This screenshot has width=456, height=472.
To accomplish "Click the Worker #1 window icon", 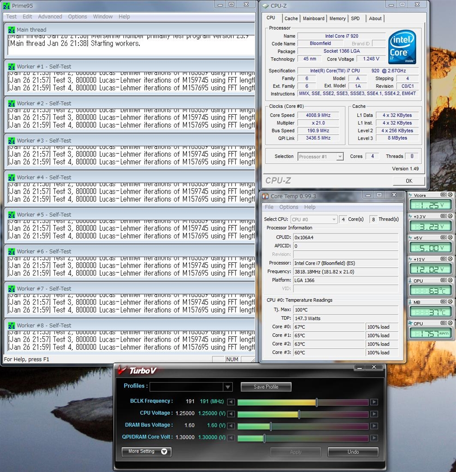I will pos(12,66).
